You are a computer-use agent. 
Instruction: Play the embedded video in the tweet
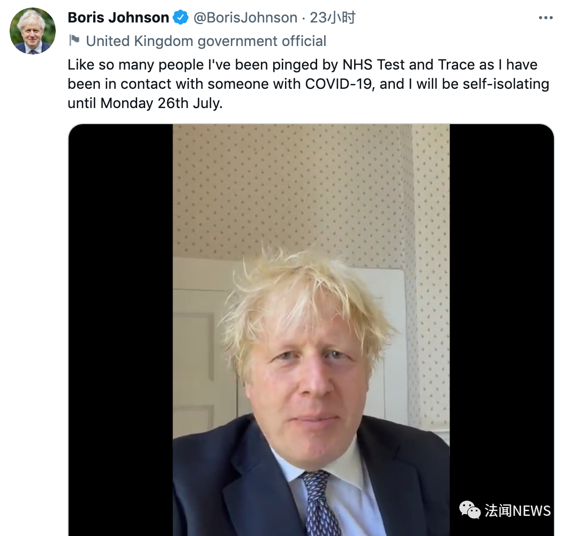pos(311,330)
